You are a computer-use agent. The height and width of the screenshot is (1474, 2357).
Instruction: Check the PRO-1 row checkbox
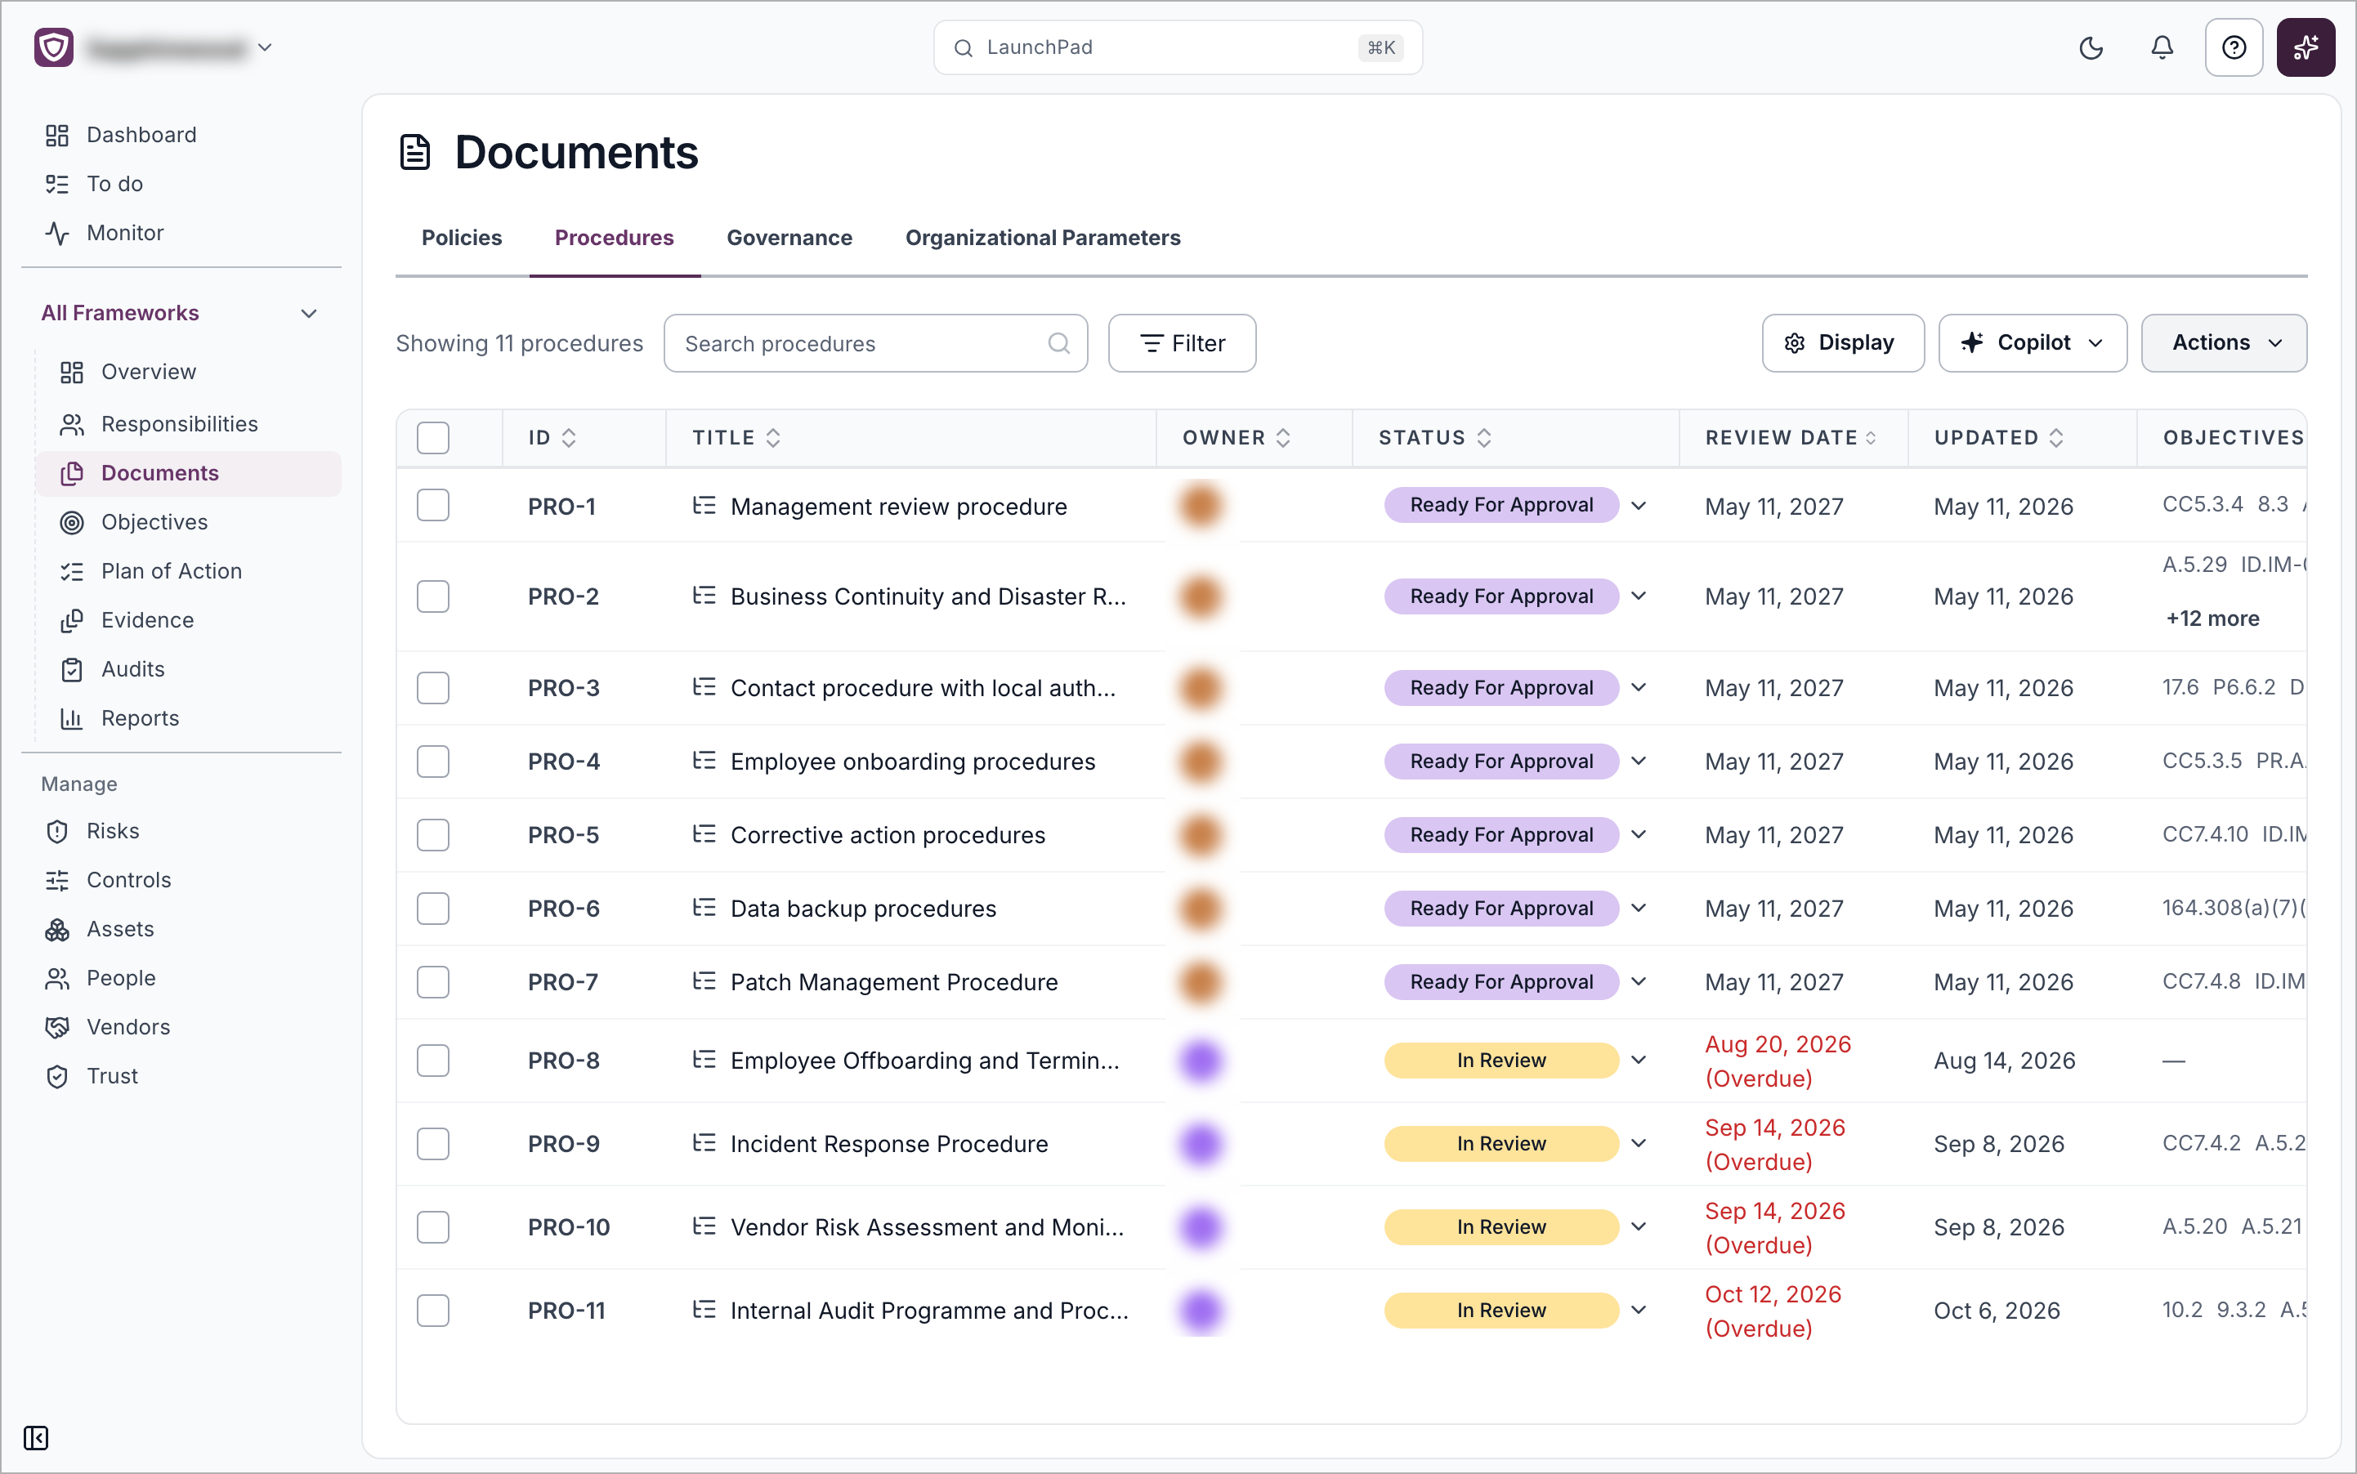(x=433, y=505)
